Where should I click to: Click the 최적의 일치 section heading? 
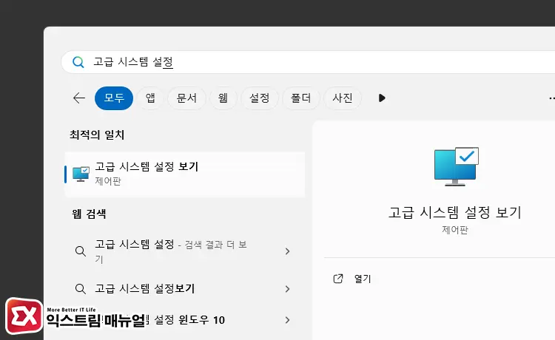pos(97,135)
